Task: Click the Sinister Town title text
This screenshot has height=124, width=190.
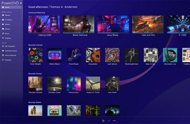Action: click(55, 92)
